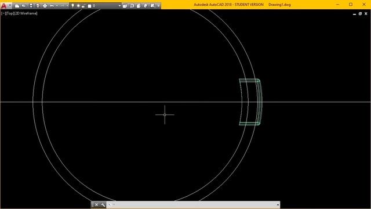
Task: Minimize the AutoCAD window
Action: (x=337, y=5)
